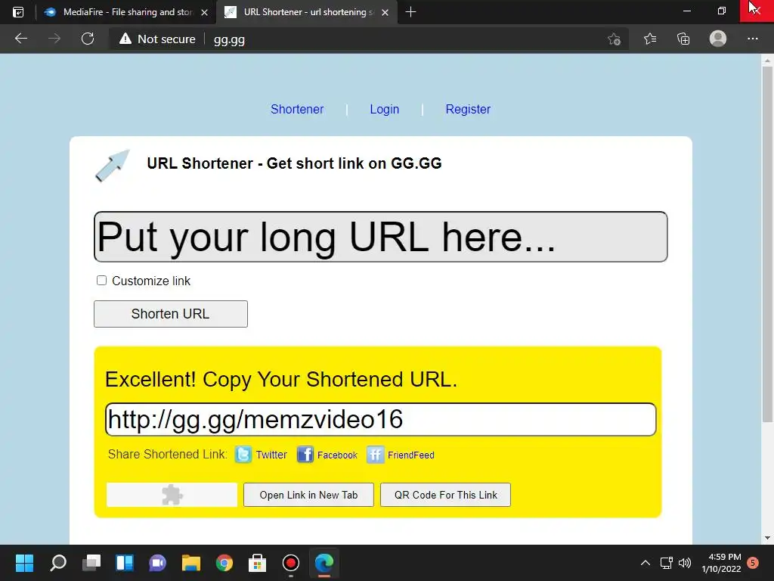Click the FriendFeed text link
The width and height of the screenshot is (774, 581).
click(x=410, y=455)
